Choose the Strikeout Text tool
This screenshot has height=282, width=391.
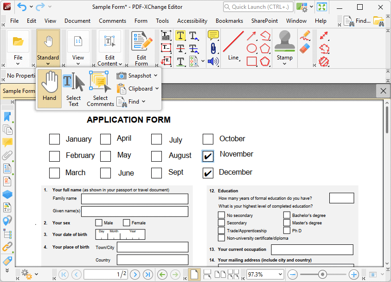point(180,48)
